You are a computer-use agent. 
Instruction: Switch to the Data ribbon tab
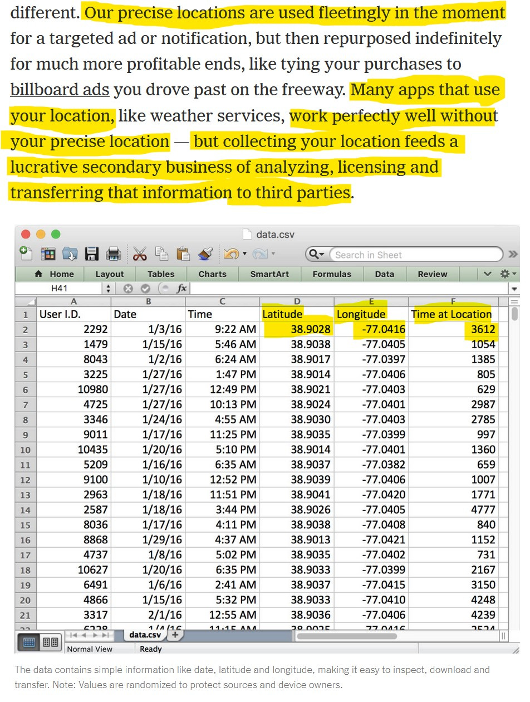[385, 274]
